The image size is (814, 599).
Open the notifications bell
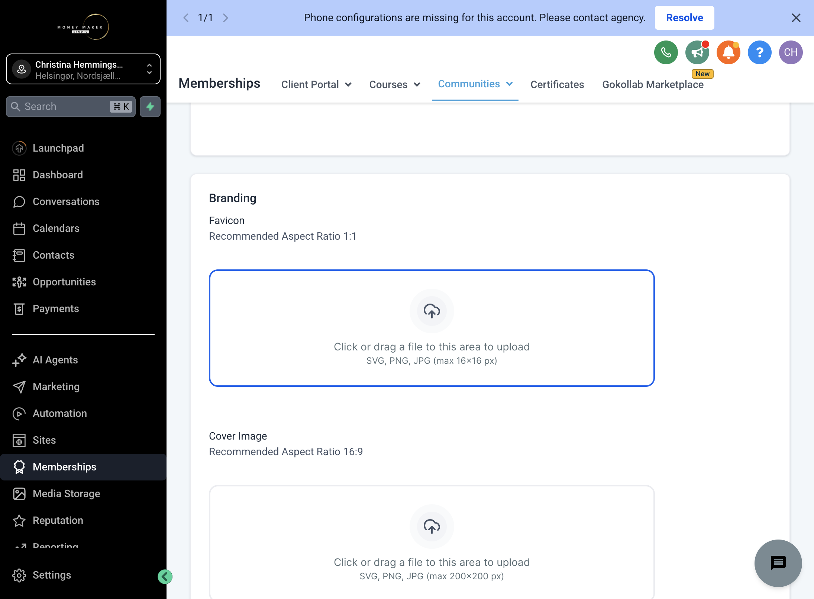coord(728,52)
